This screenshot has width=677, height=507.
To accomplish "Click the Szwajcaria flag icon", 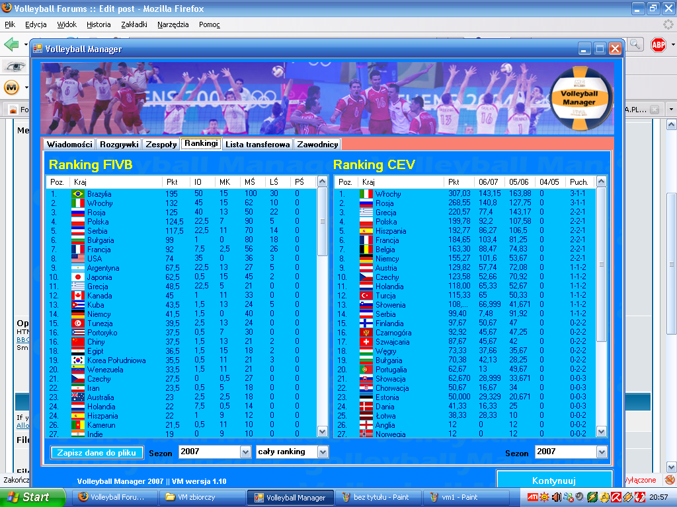I will point(366,342).
